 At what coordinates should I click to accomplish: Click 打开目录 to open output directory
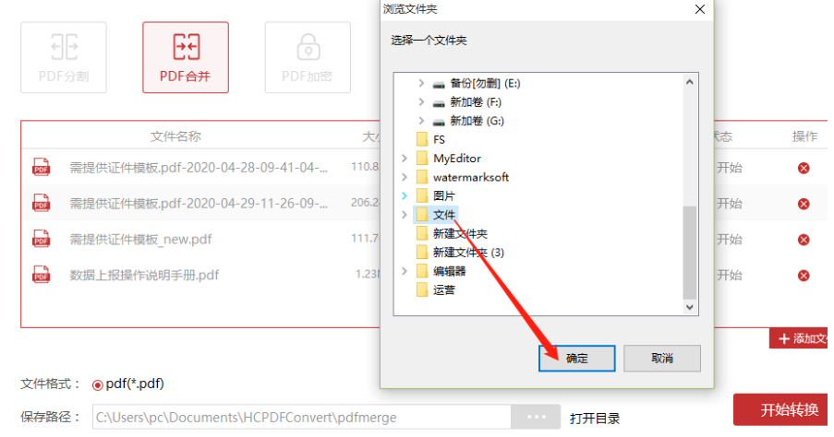click(595, 419)
